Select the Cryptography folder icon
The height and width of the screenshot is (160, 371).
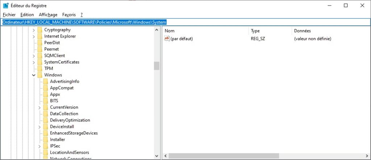39,30
